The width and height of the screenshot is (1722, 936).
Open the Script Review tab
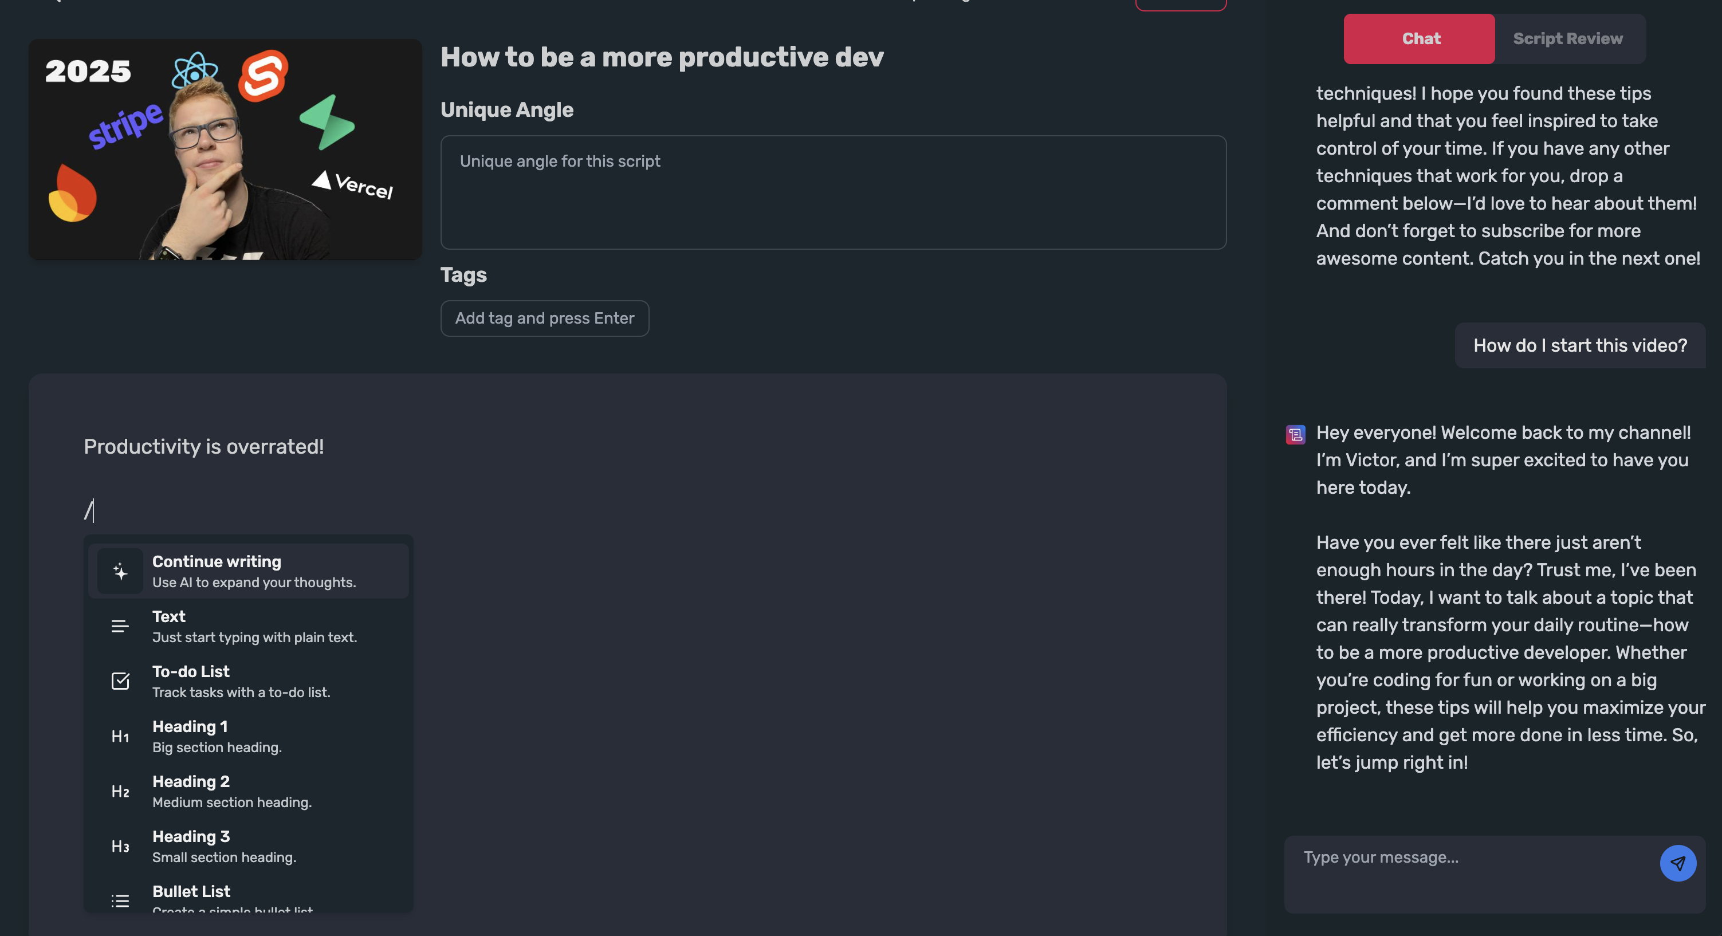(1567, 39)
